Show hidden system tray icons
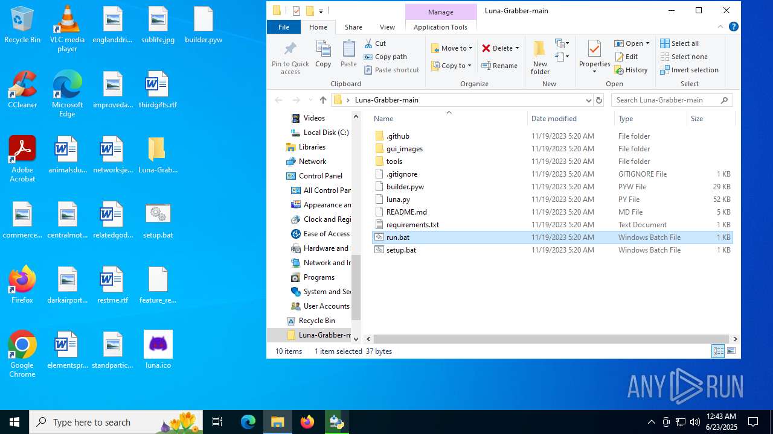This screenshot has height=434, width=773. [651, 422]
